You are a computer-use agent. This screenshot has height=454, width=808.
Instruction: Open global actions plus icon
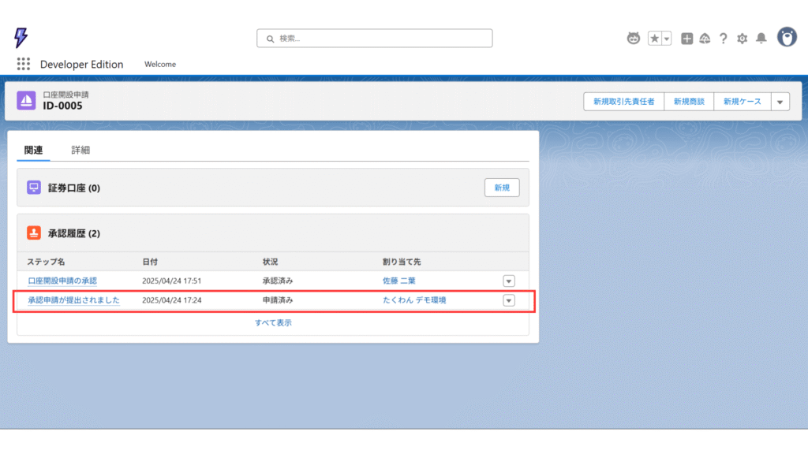pyautogui.click(x=686, y=38)
